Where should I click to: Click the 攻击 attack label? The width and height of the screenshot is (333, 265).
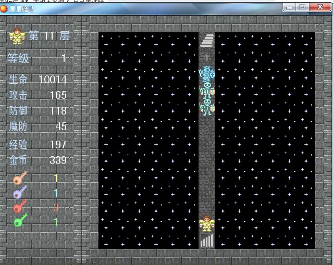[x=18, y=95]
